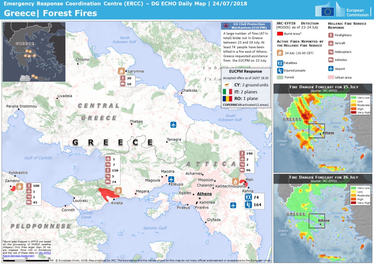Click the Injured people legend icon
This screenshot has height=264, width=374.
point(280,70)
